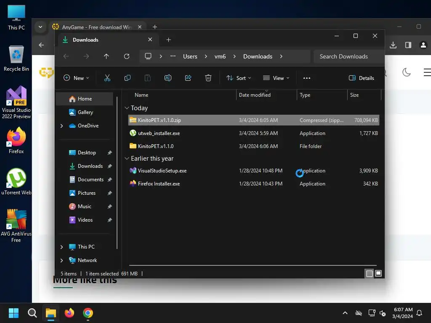The width and height of the screenshot is (431, 323).
Task: Click the PC monitor icon in address bar
Action: [x=148, y=56]
